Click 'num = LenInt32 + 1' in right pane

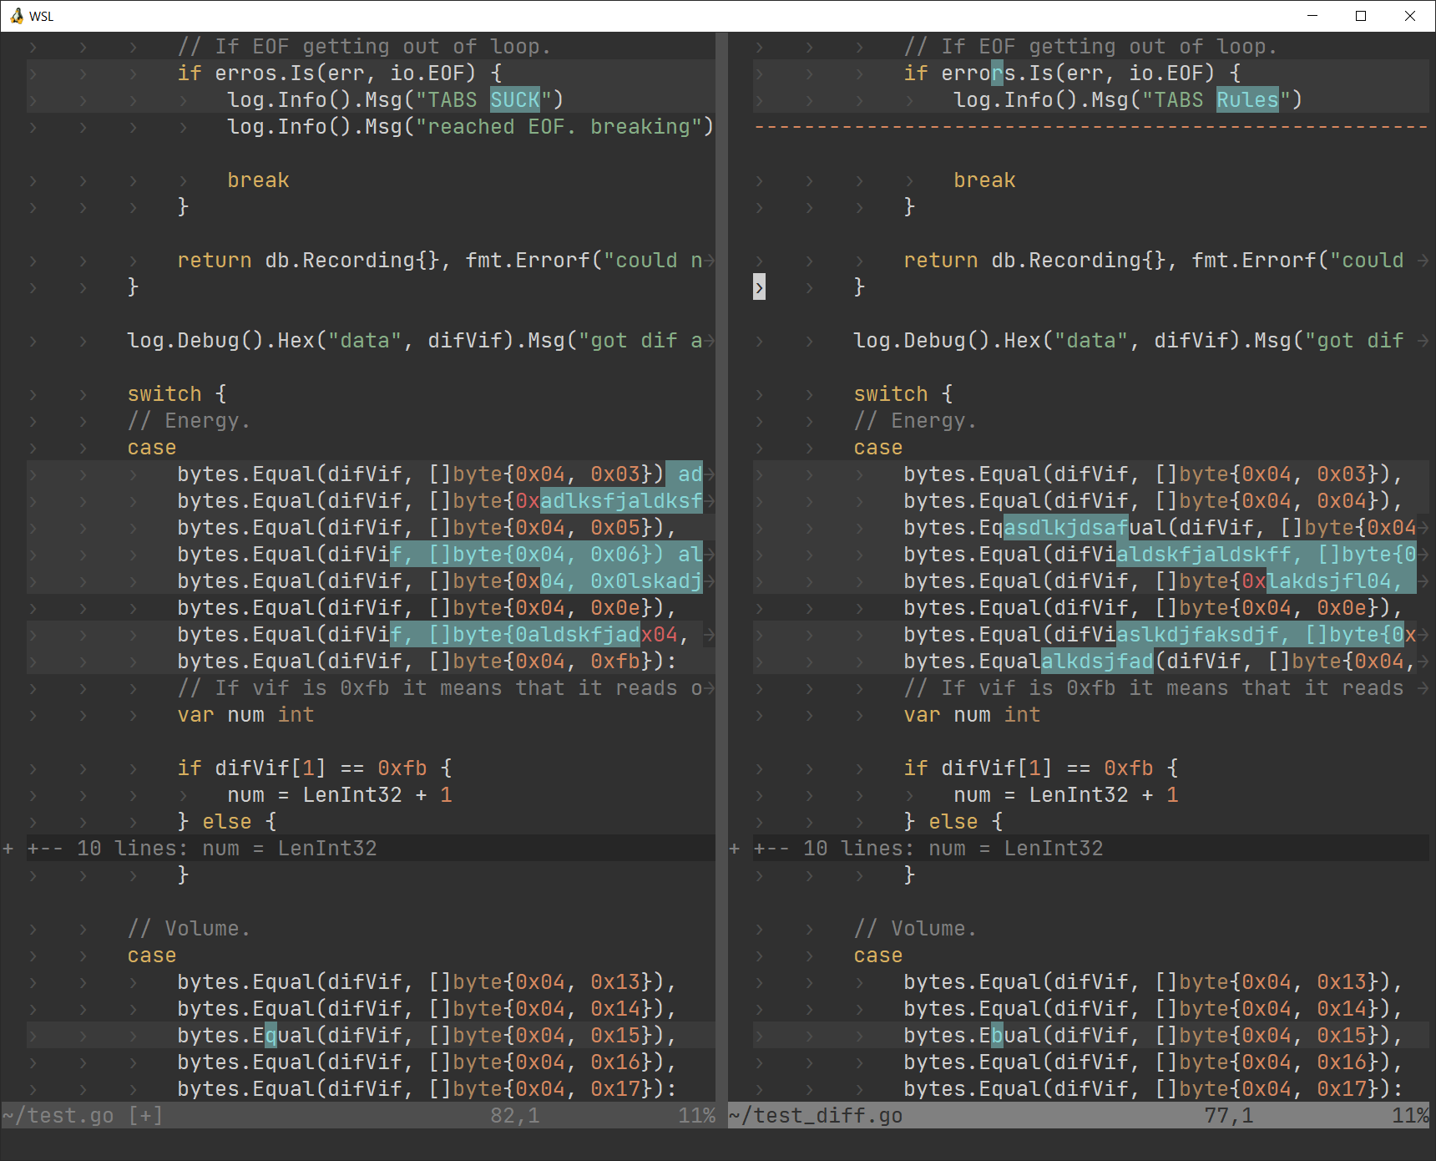(x=1066, y=794)
